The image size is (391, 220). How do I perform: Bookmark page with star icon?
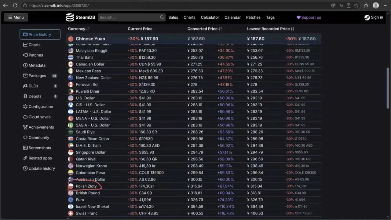[x=356, y=5]
